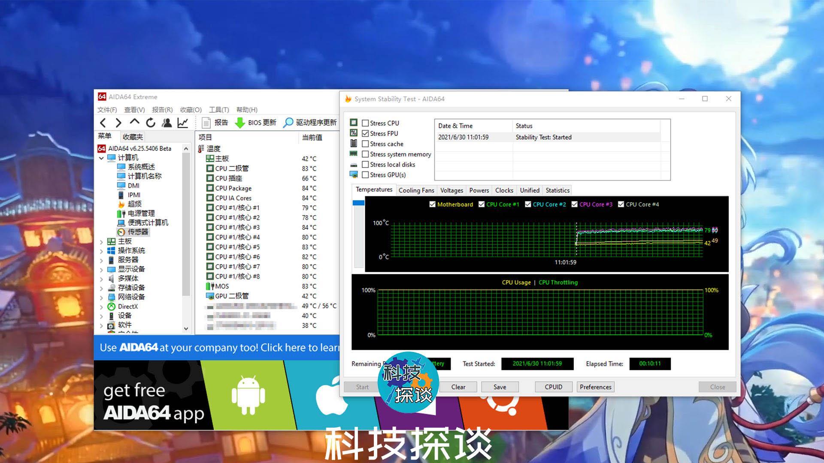Expand the DirectX tree node
Screen dimensions: 824x463
(x=101, y=307)
